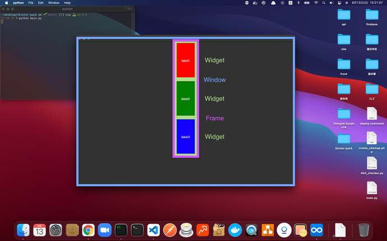Launch Google Chrome from the dock
Image resolution: width=387 pixels, height=241 pixels.
(x=88, y=230)
